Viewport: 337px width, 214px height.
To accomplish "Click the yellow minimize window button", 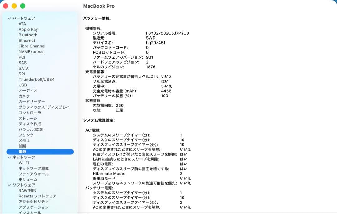I will [14, 6].
